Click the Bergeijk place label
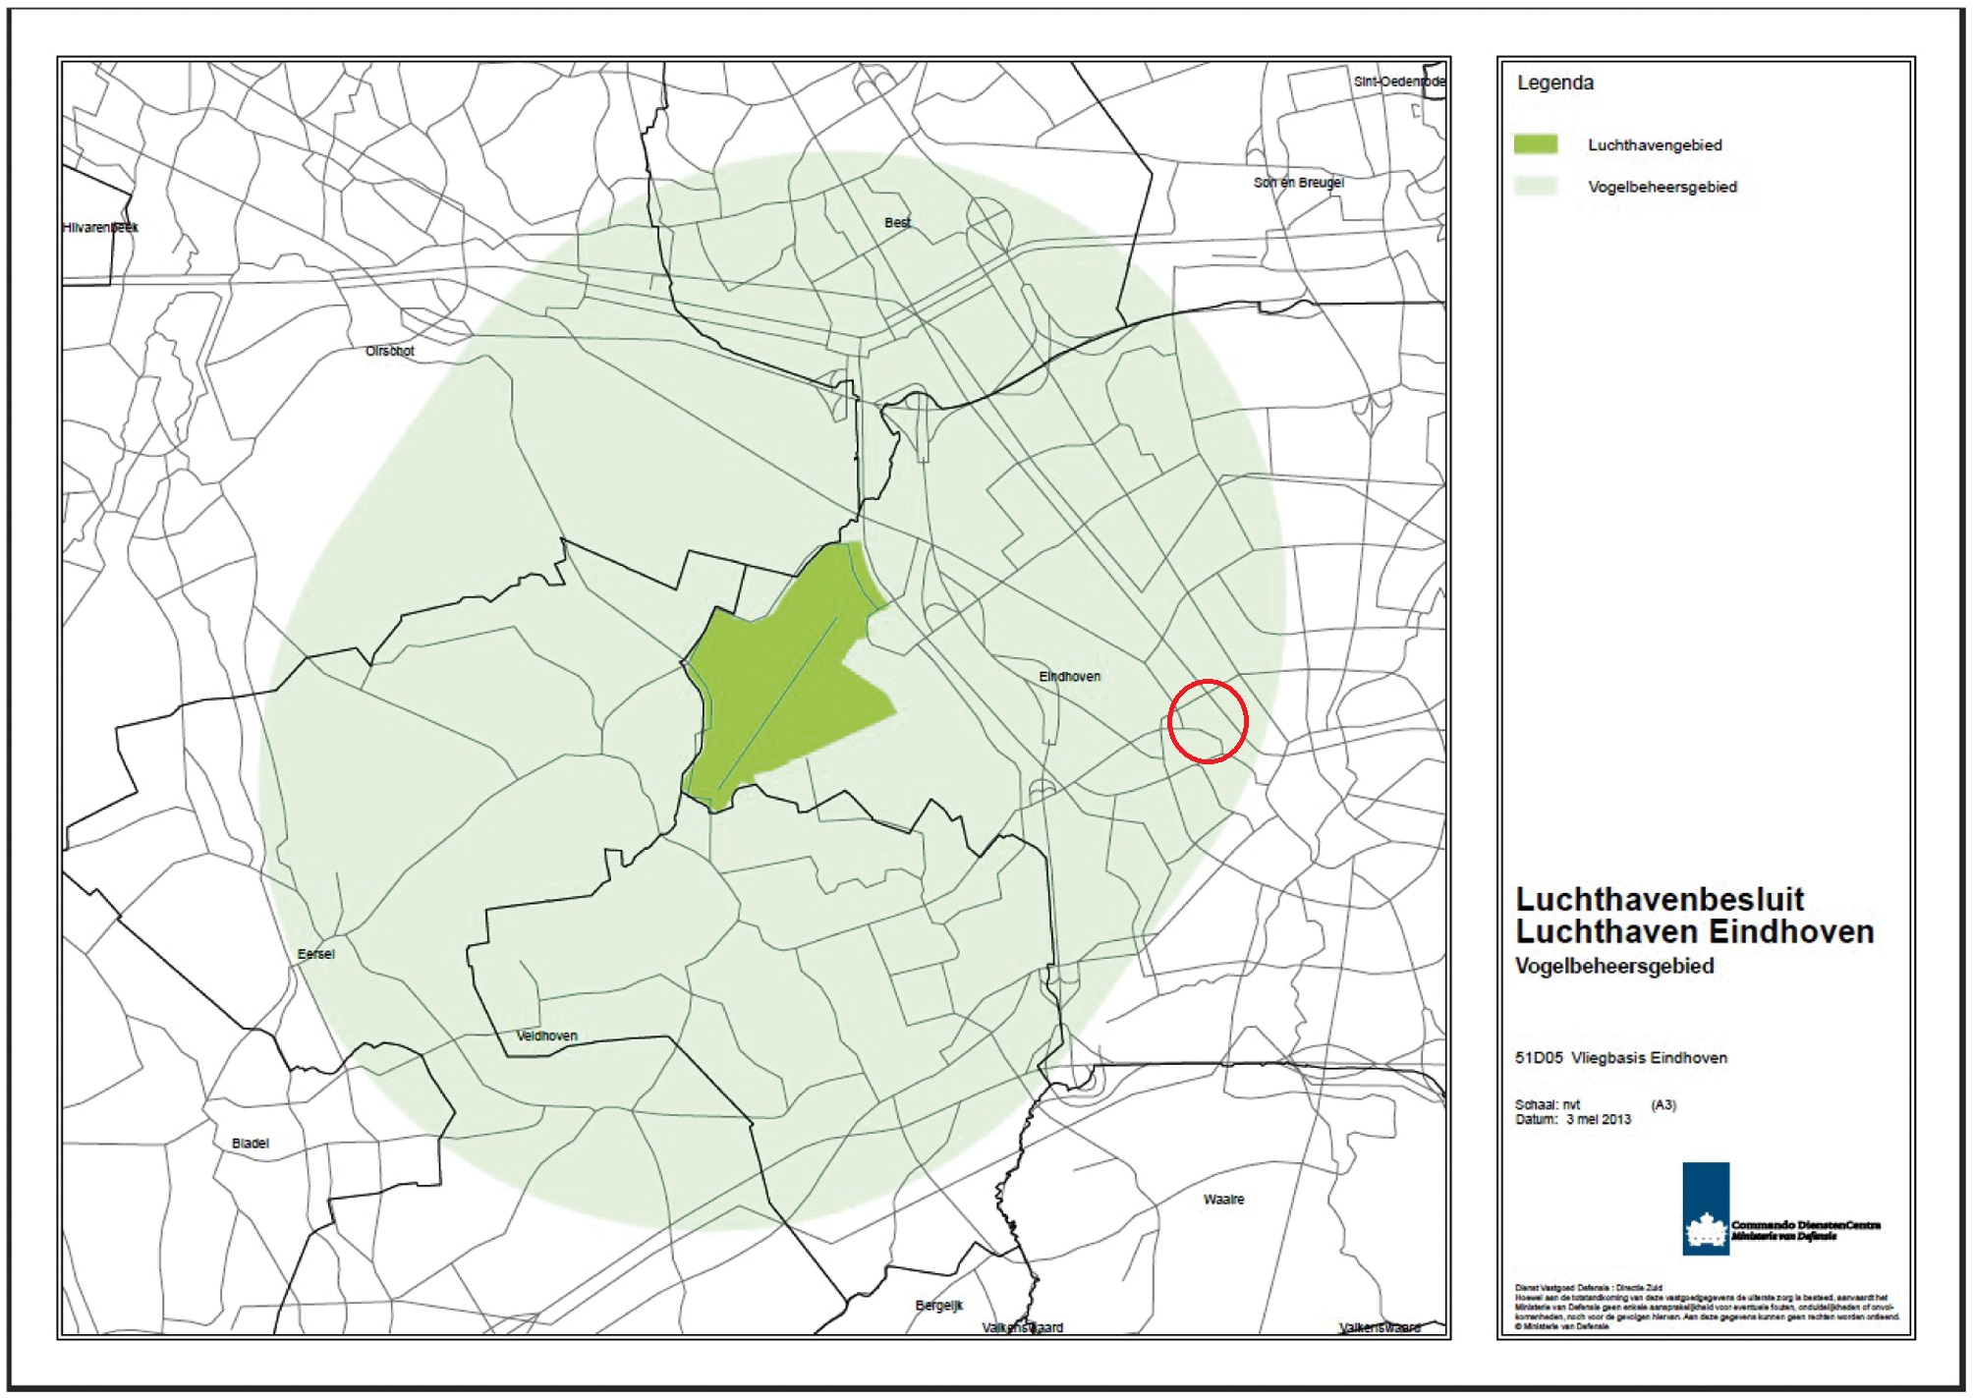Image resolution: width=1973 pixels, height=1398 pixels. [x=938, y=1306]
